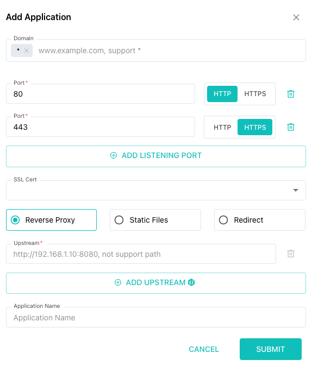The height and width of the screenshot is (366, 312).
Task: Remove the asterisk domain tag
Action: click(x=27, y=51)
